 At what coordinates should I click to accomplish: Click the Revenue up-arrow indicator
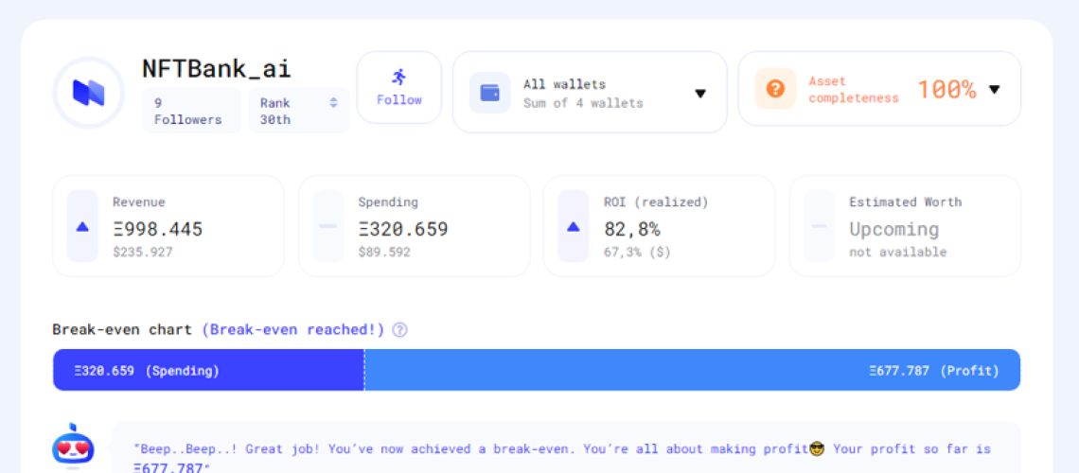pos(82,226)
